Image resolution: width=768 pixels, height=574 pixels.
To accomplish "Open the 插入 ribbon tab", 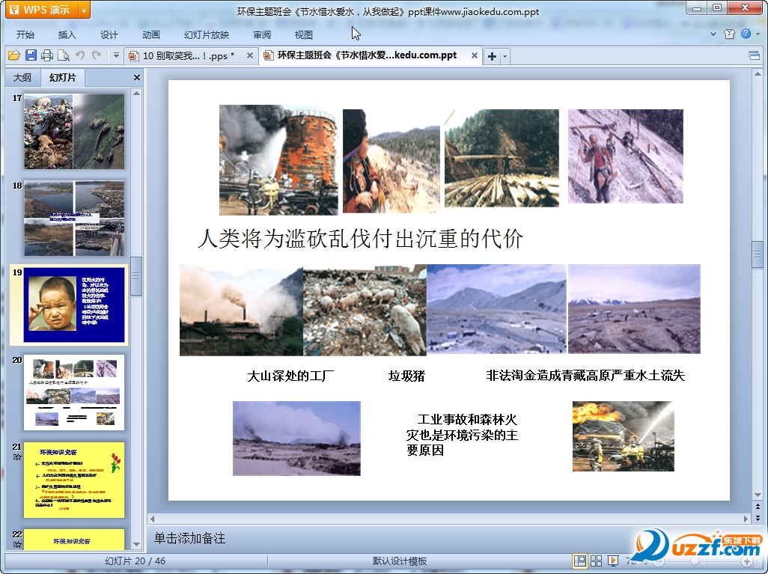I will [67, 34].
